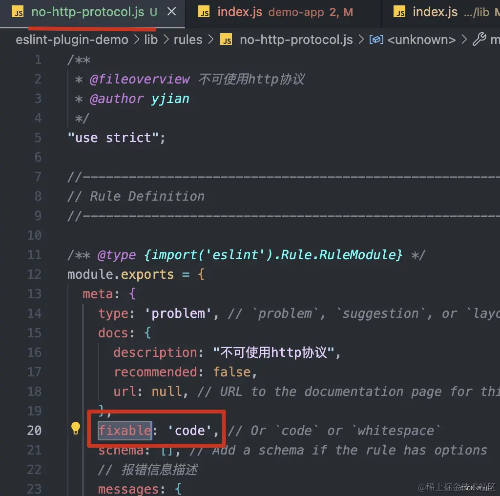Click the 'code' string value on line 20
Image resolution: width=500 pixels, height=496 pixels.
tap(190, 431)
